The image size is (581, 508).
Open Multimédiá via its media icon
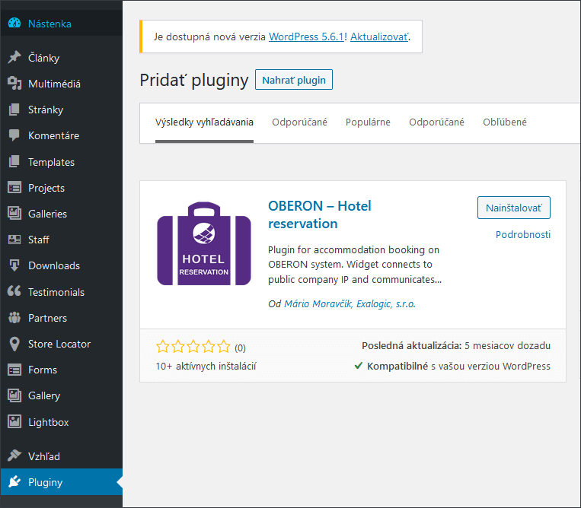pos(14,84)
